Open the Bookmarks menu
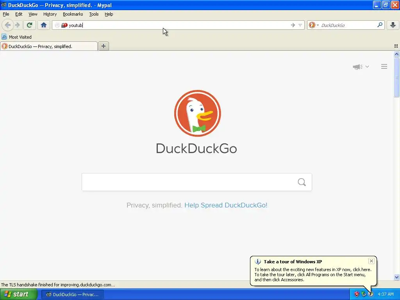400x300 pixels. pyautogui.click(x=73, y=14)
